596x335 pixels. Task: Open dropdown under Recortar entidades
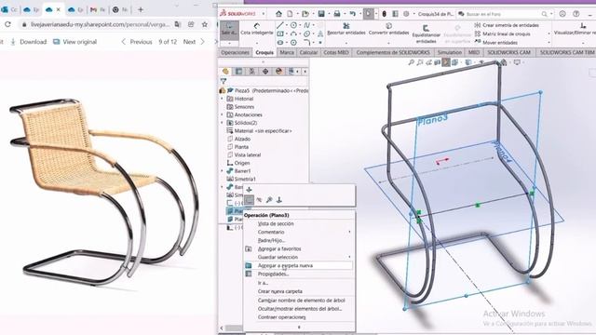point(346,43)
